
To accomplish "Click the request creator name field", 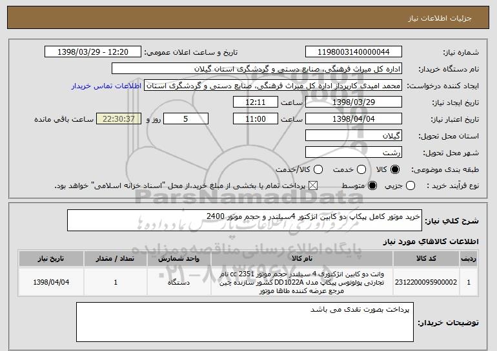I will [273, 86].
